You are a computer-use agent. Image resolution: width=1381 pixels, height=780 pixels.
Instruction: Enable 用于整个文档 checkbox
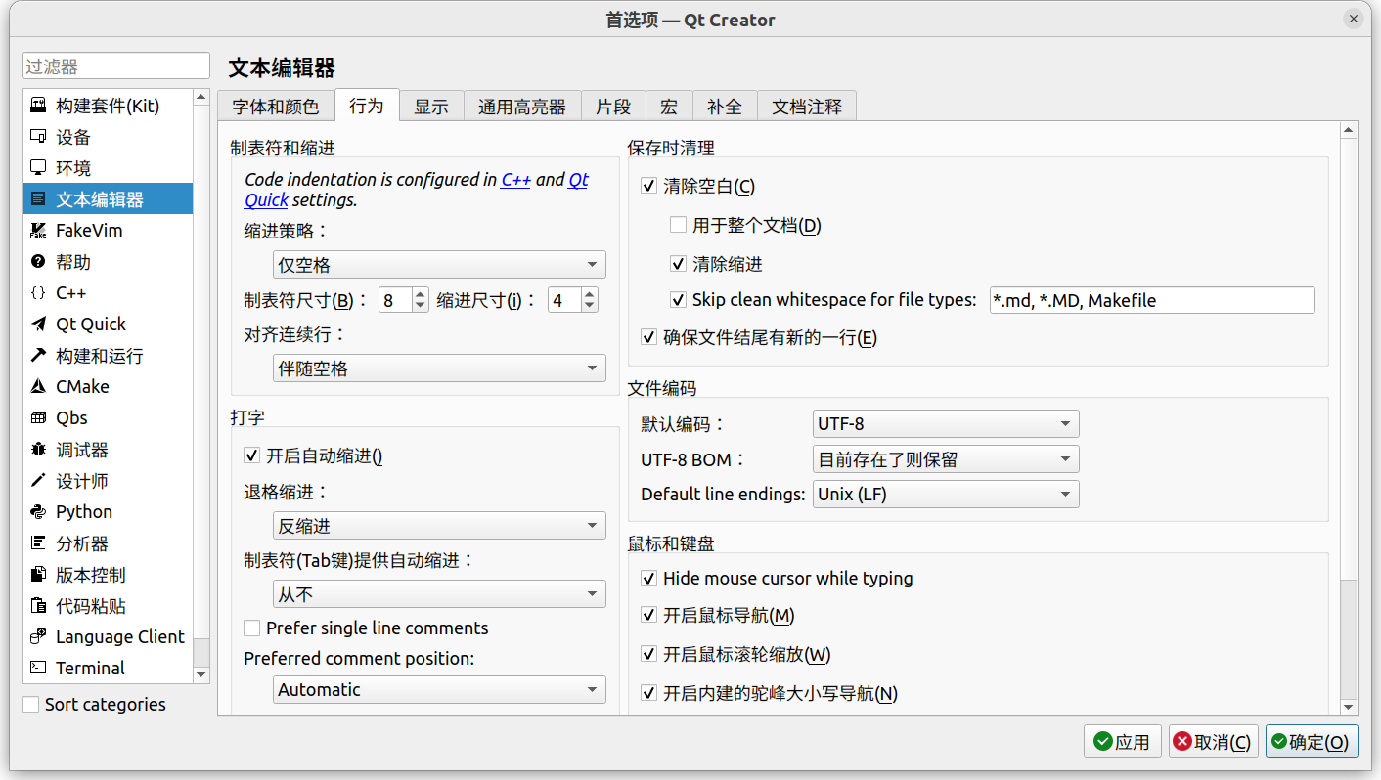point(678,225)
